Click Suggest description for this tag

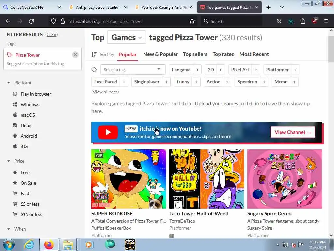point(35,64)
